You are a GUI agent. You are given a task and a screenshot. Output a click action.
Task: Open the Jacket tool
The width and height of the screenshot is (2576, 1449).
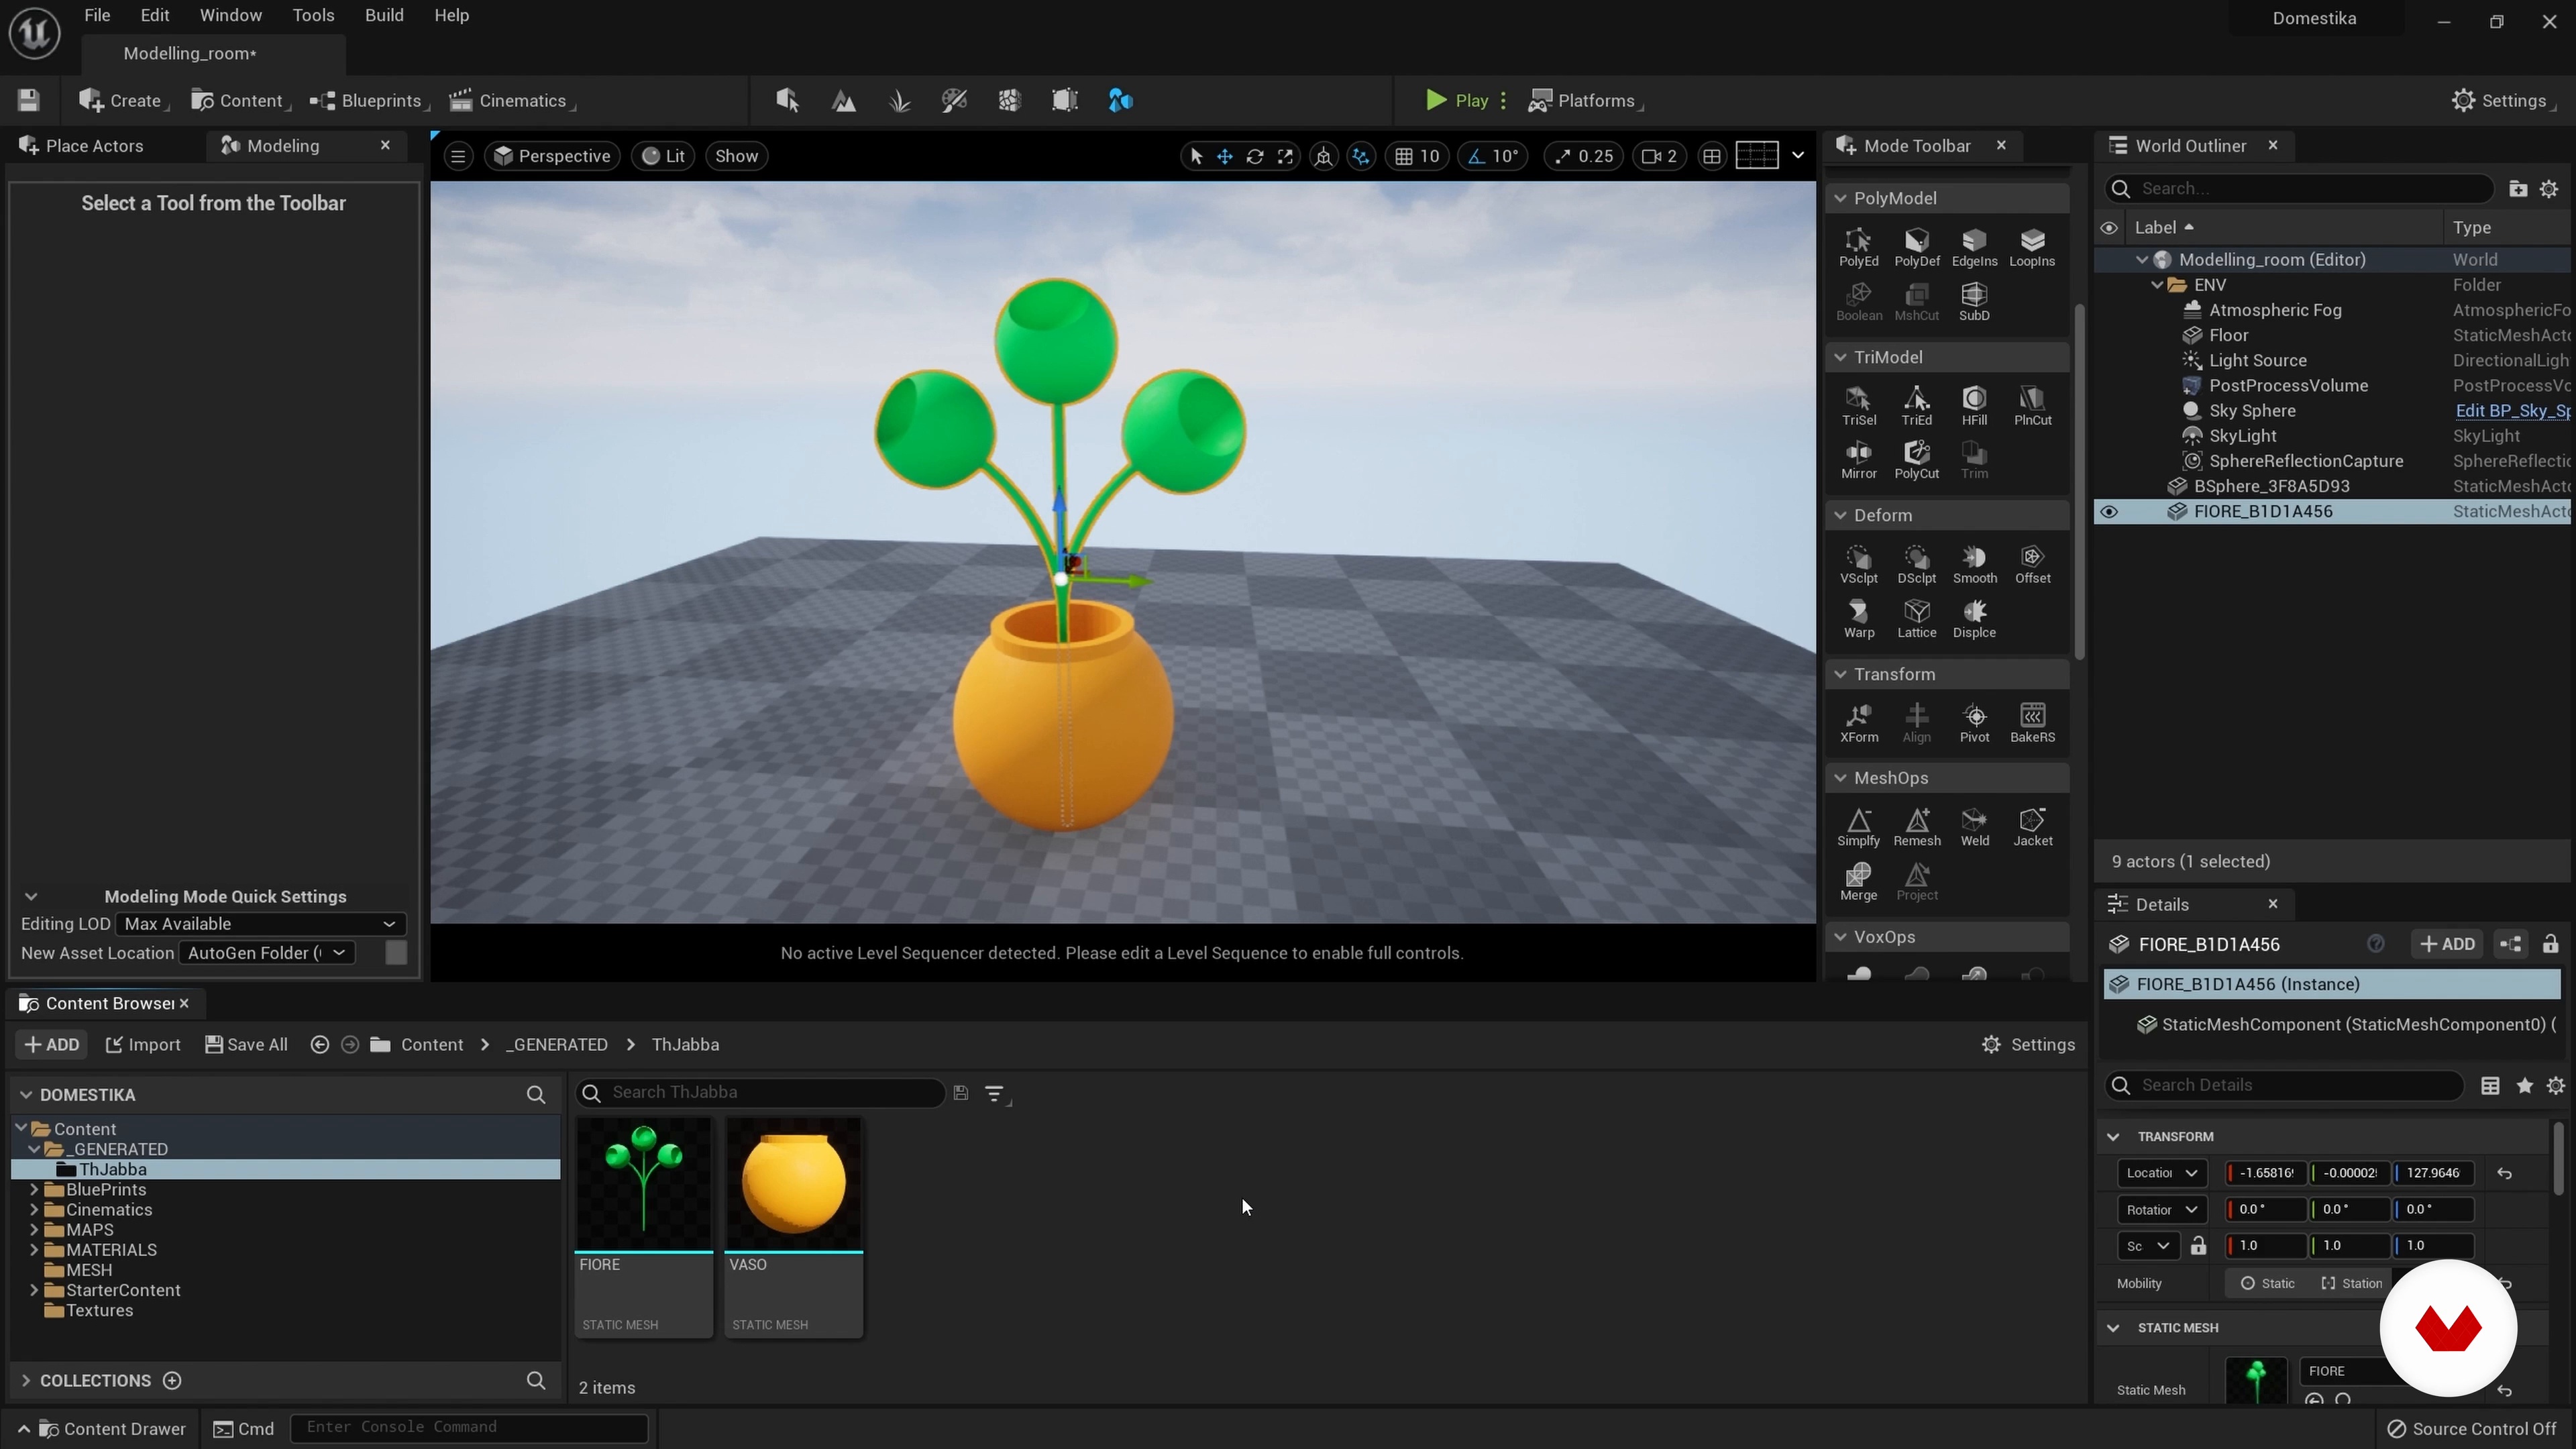(2032, 827)
